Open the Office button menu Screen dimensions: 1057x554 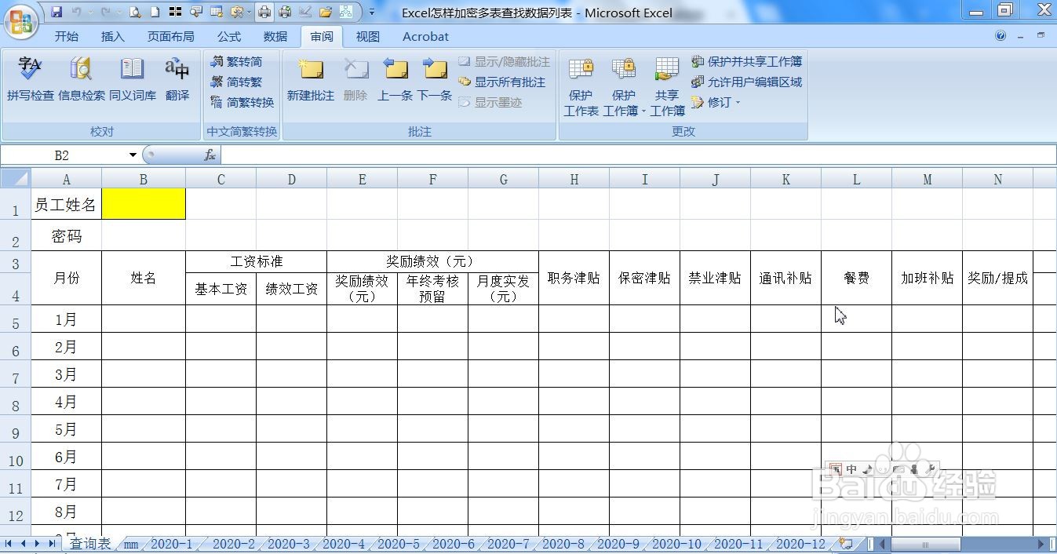(20, 21)
